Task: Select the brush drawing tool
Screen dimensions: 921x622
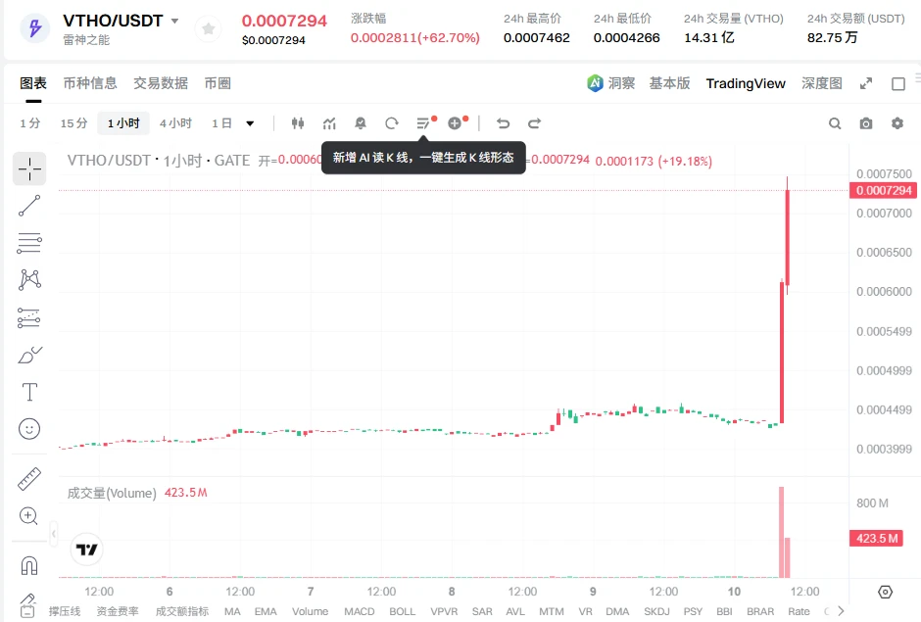Action: coord(29,355)
